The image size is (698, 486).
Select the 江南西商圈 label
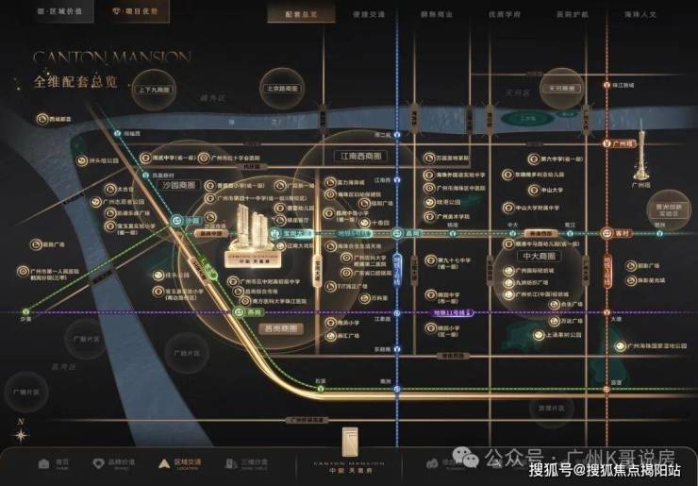pos(361,156)
